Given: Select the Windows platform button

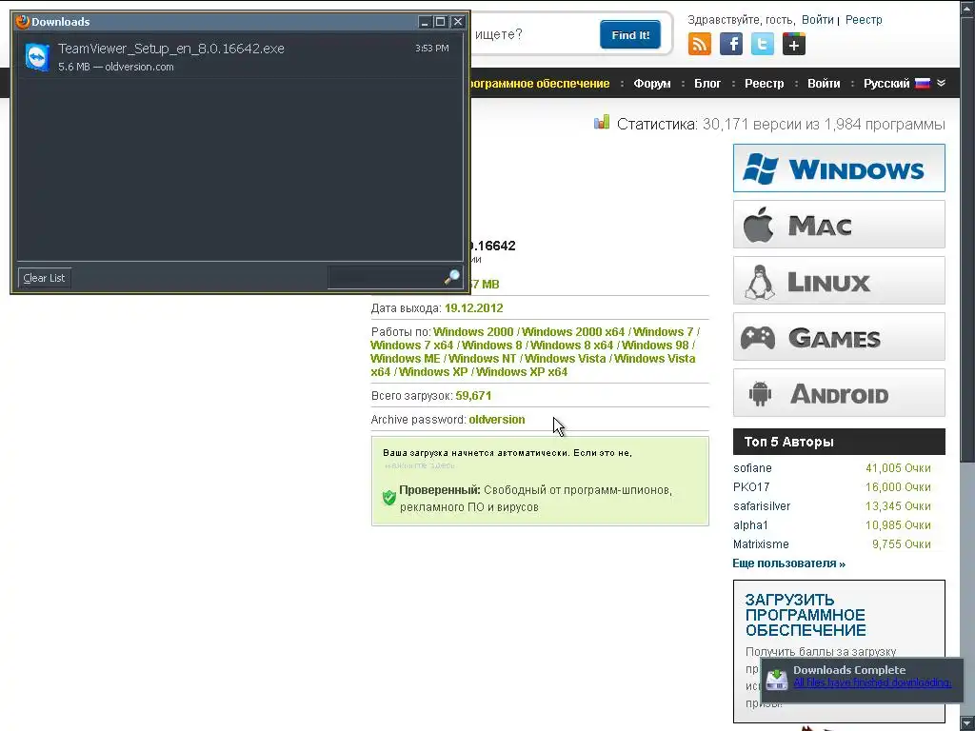Looking at the screenshot, I should click(839, 168).
